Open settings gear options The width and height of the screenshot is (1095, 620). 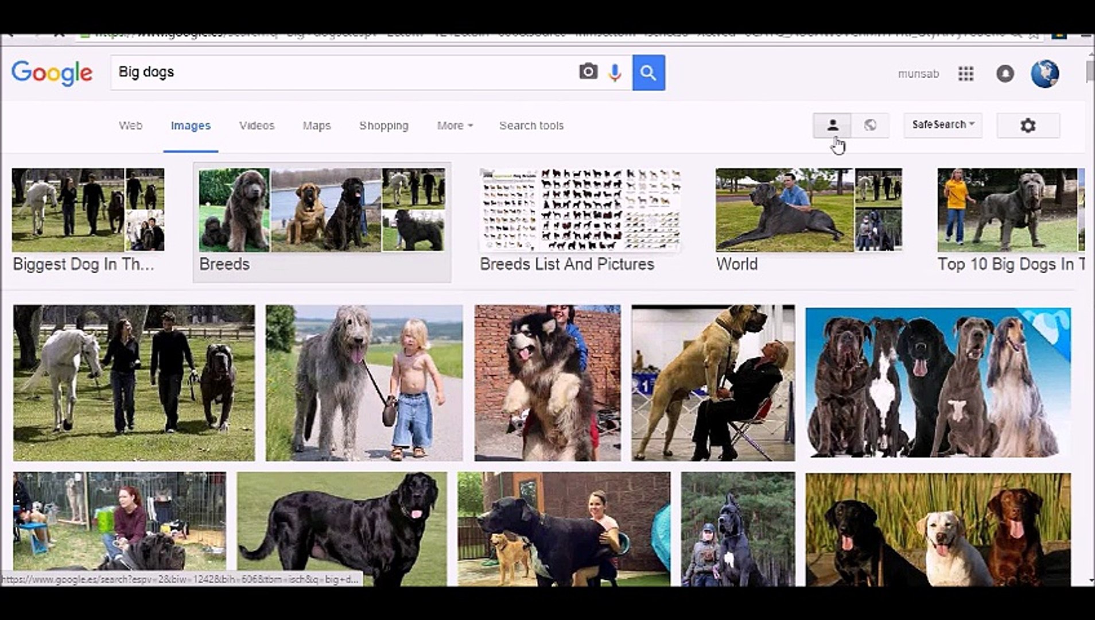pos(1028,125)
